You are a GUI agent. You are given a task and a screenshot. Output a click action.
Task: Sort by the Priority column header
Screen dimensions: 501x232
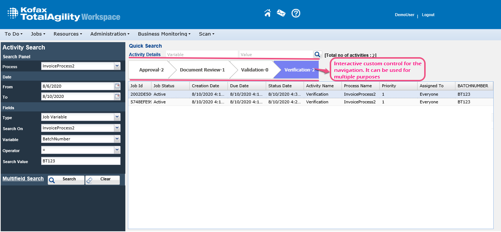point(389,86)
